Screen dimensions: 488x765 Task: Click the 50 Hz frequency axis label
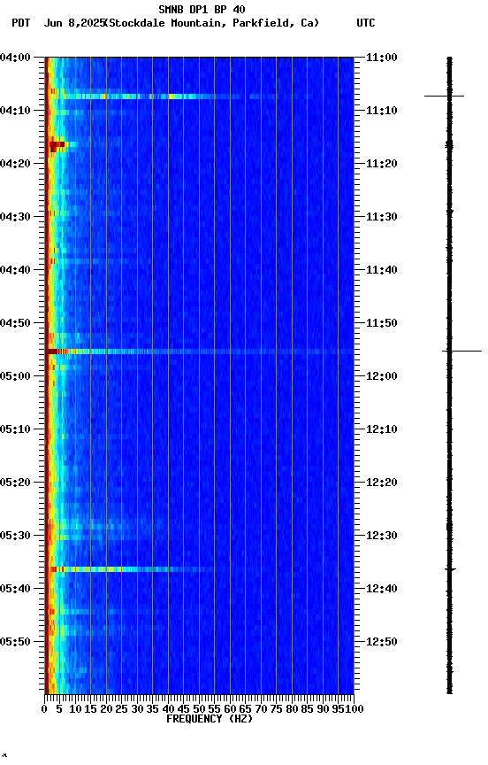(199, 709)
